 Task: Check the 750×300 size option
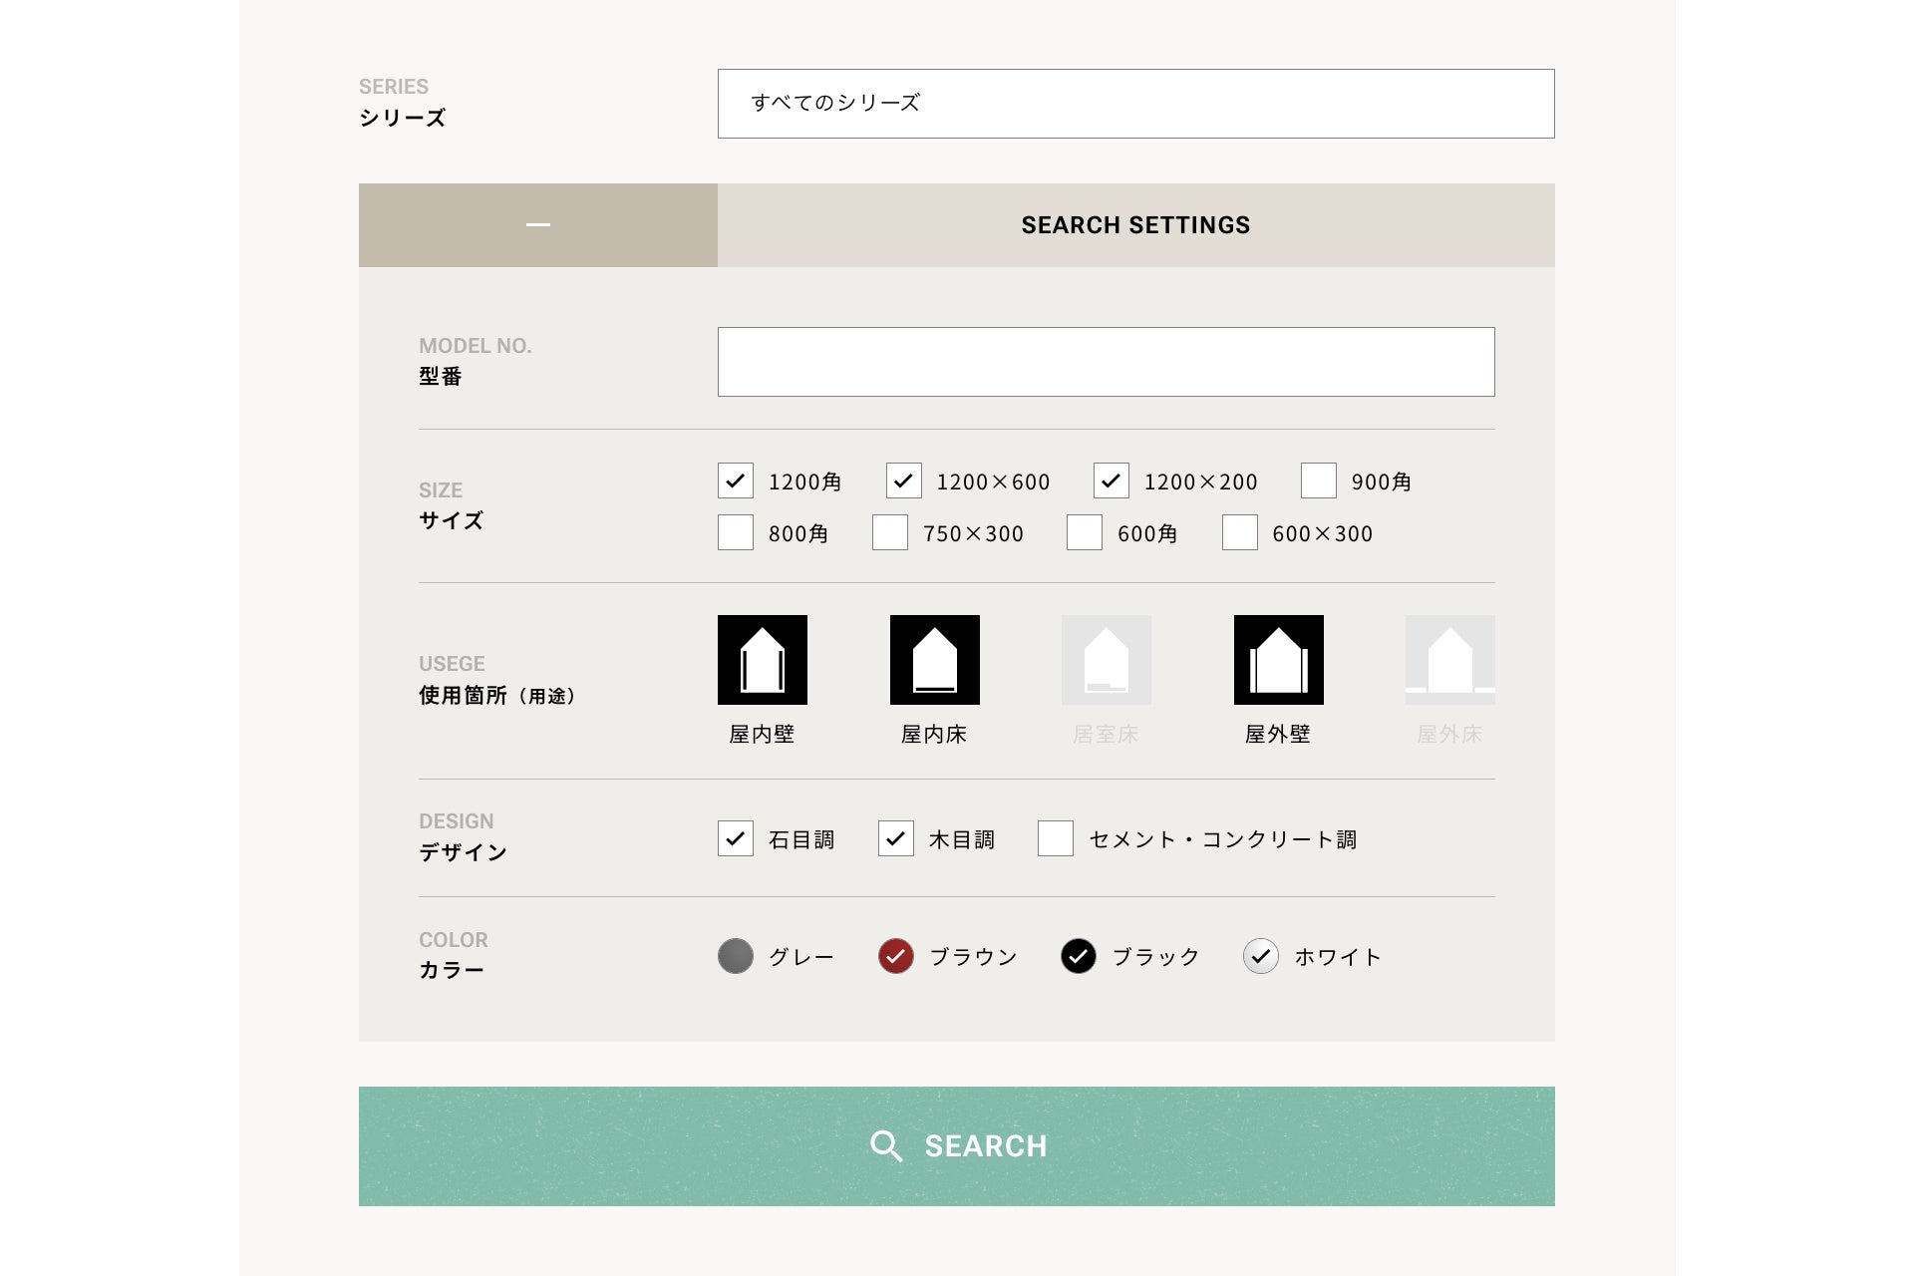pos(890,533)
